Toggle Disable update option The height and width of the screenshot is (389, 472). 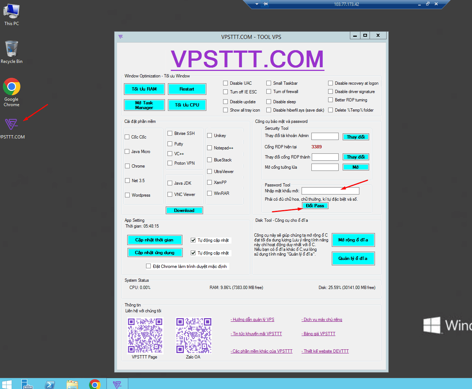(x=226, y=102)
